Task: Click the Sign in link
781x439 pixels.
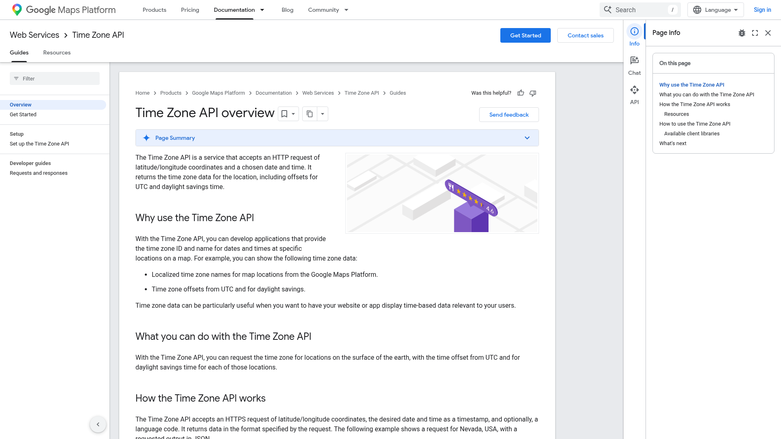Action: coord(762,10)
